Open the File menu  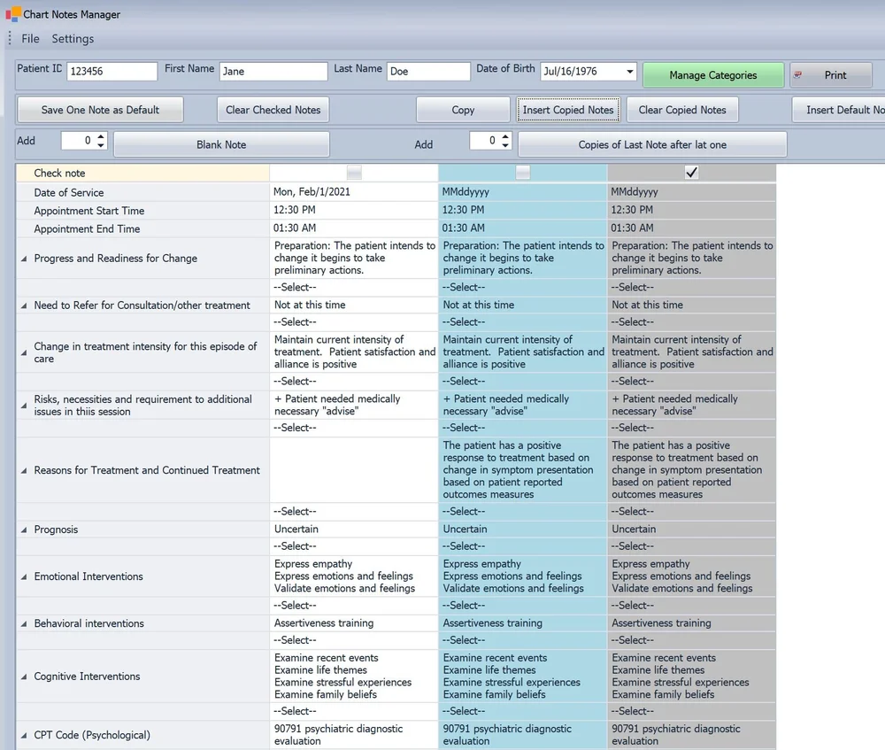pos(30,38)
